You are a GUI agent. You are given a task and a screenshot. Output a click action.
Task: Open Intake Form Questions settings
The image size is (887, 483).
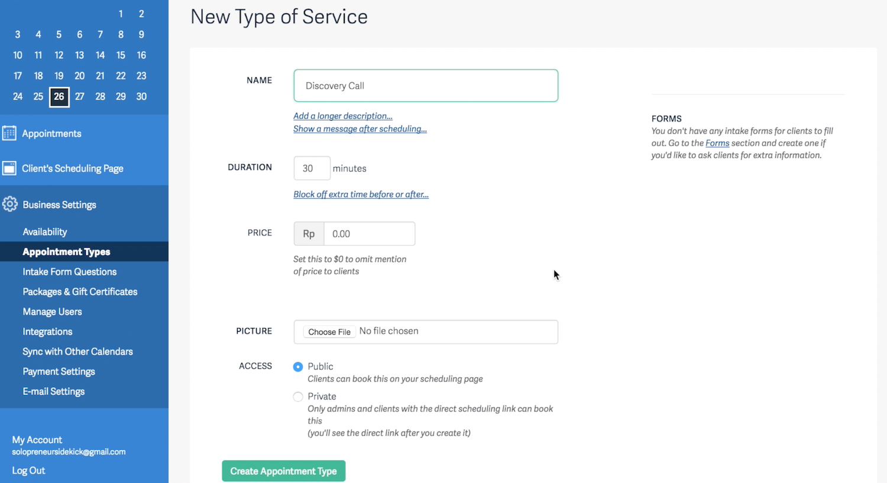click(70, 272)
